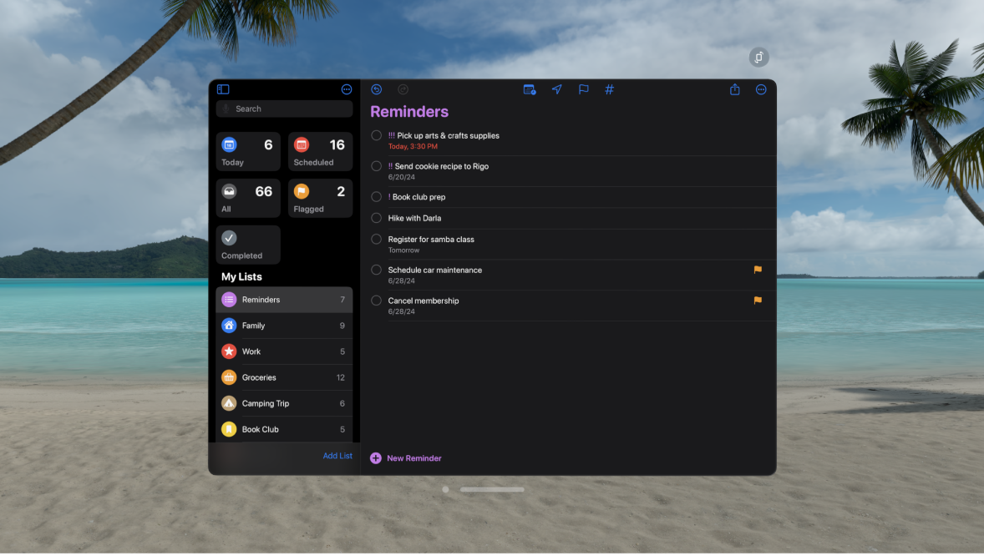
Task: Open the sidebar more options menu
Action: point(347,89)
